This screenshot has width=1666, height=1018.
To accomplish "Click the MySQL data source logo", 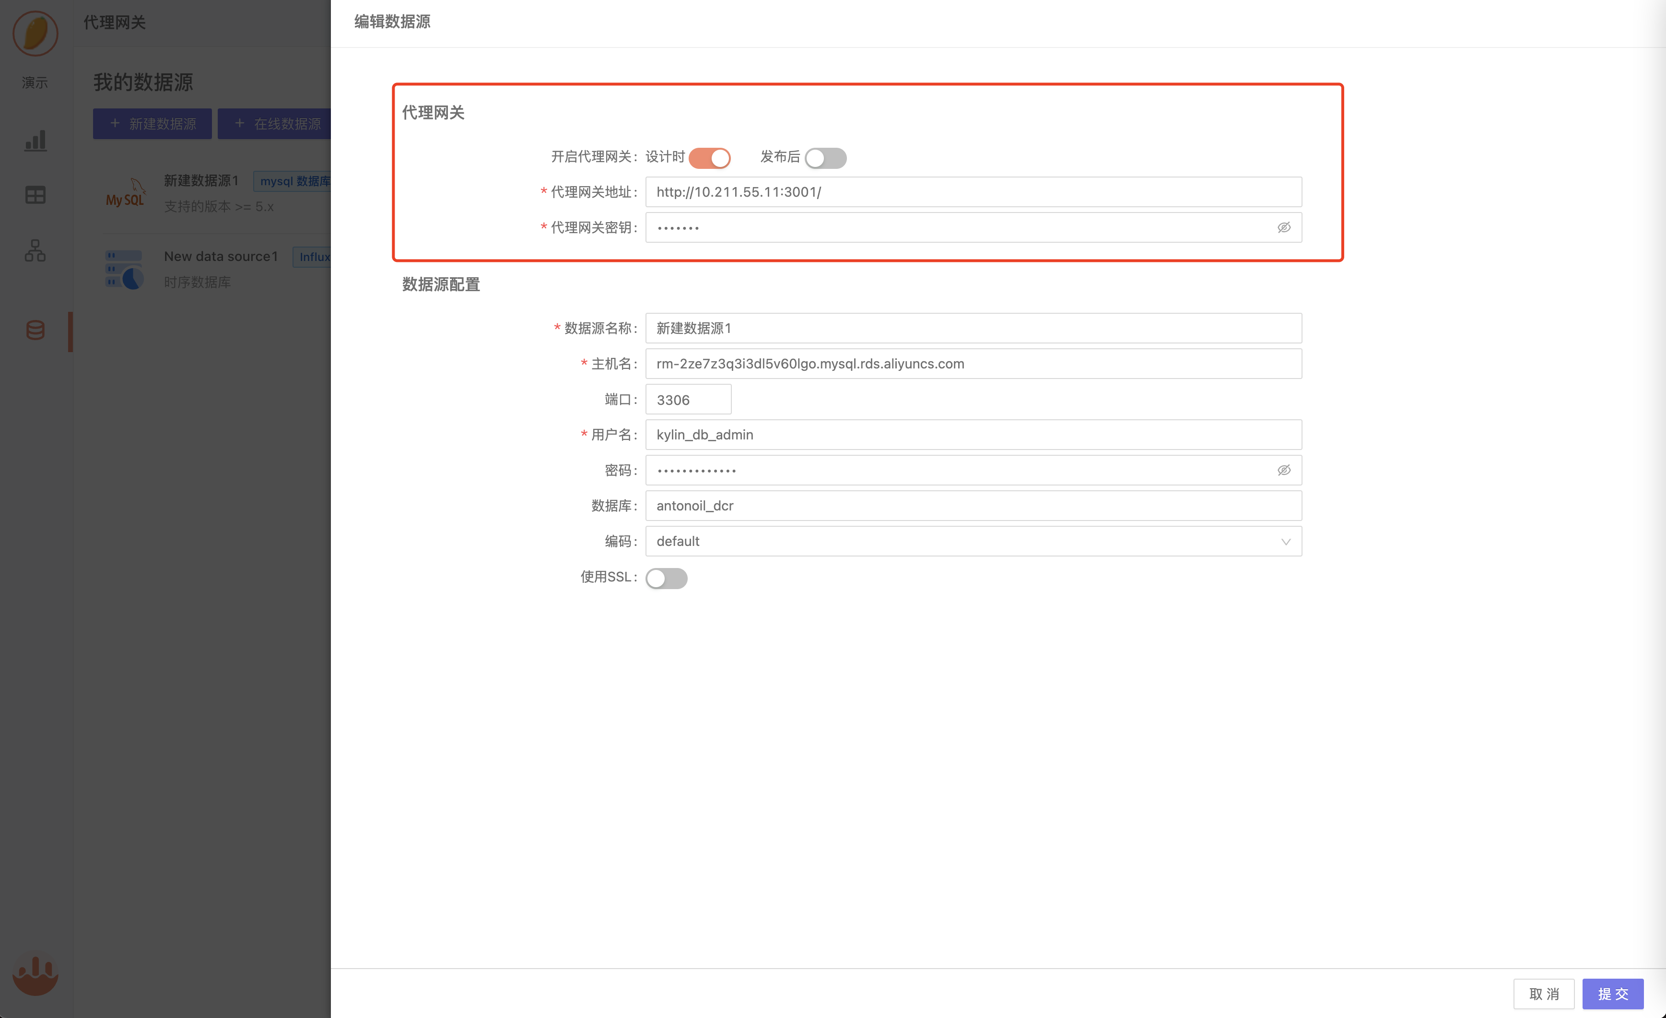I will tap(125, 193).
